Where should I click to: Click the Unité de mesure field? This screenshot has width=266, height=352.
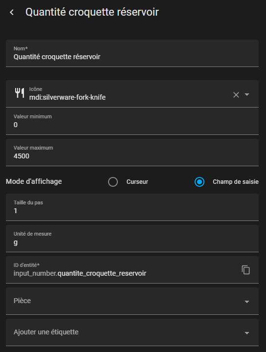tap(132, 239)
